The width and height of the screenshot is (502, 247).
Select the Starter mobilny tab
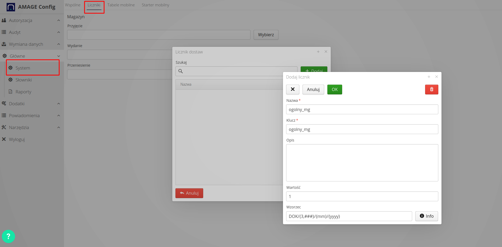click(x=155, y=5)
